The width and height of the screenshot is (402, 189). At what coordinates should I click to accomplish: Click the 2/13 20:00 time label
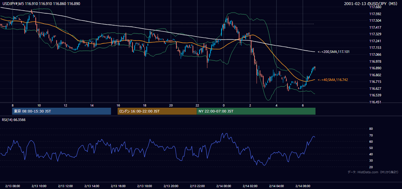point(171,186)
